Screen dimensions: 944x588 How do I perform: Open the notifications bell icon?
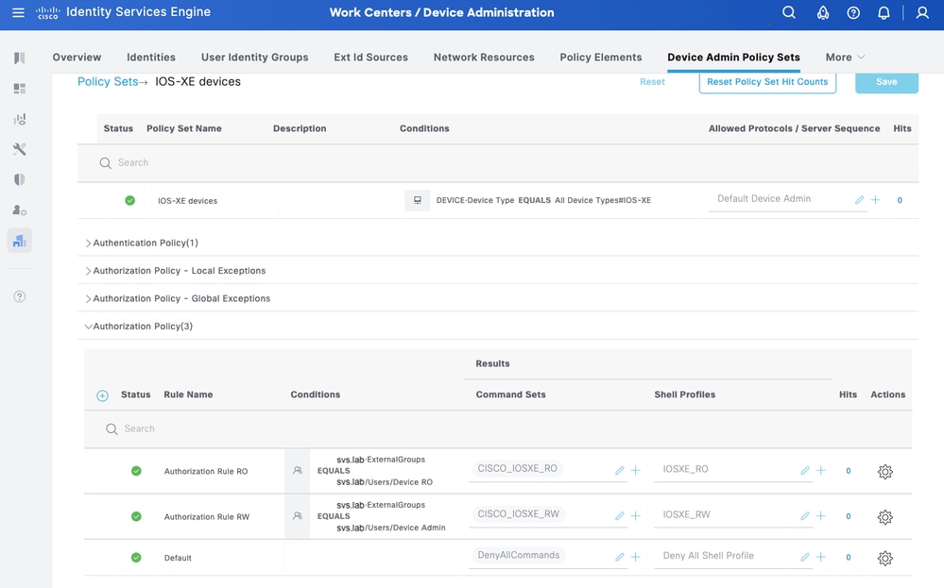coord(884,13)
